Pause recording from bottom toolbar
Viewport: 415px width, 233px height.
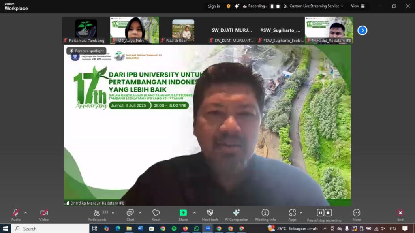[320, 213]
